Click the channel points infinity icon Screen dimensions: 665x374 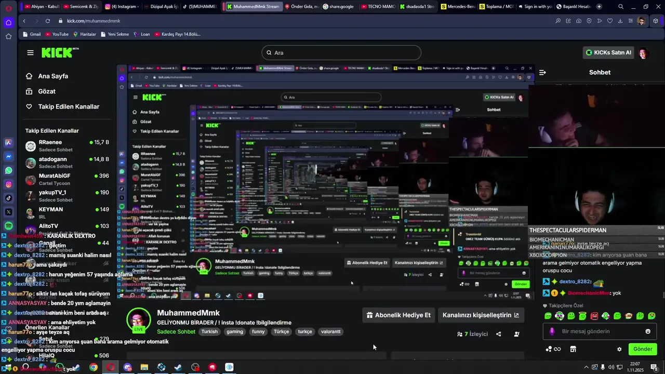point(553,349)
